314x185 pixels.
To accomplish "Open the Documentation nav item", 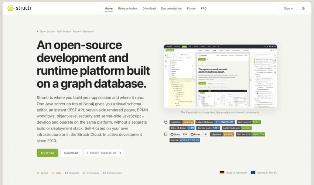I will [x=171, y=9].
